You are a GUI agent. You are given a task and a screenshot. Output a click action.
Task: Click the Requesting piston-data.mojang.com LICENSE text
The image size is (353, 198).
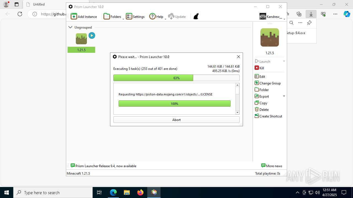pyautogui.click(x=165, y=94)
